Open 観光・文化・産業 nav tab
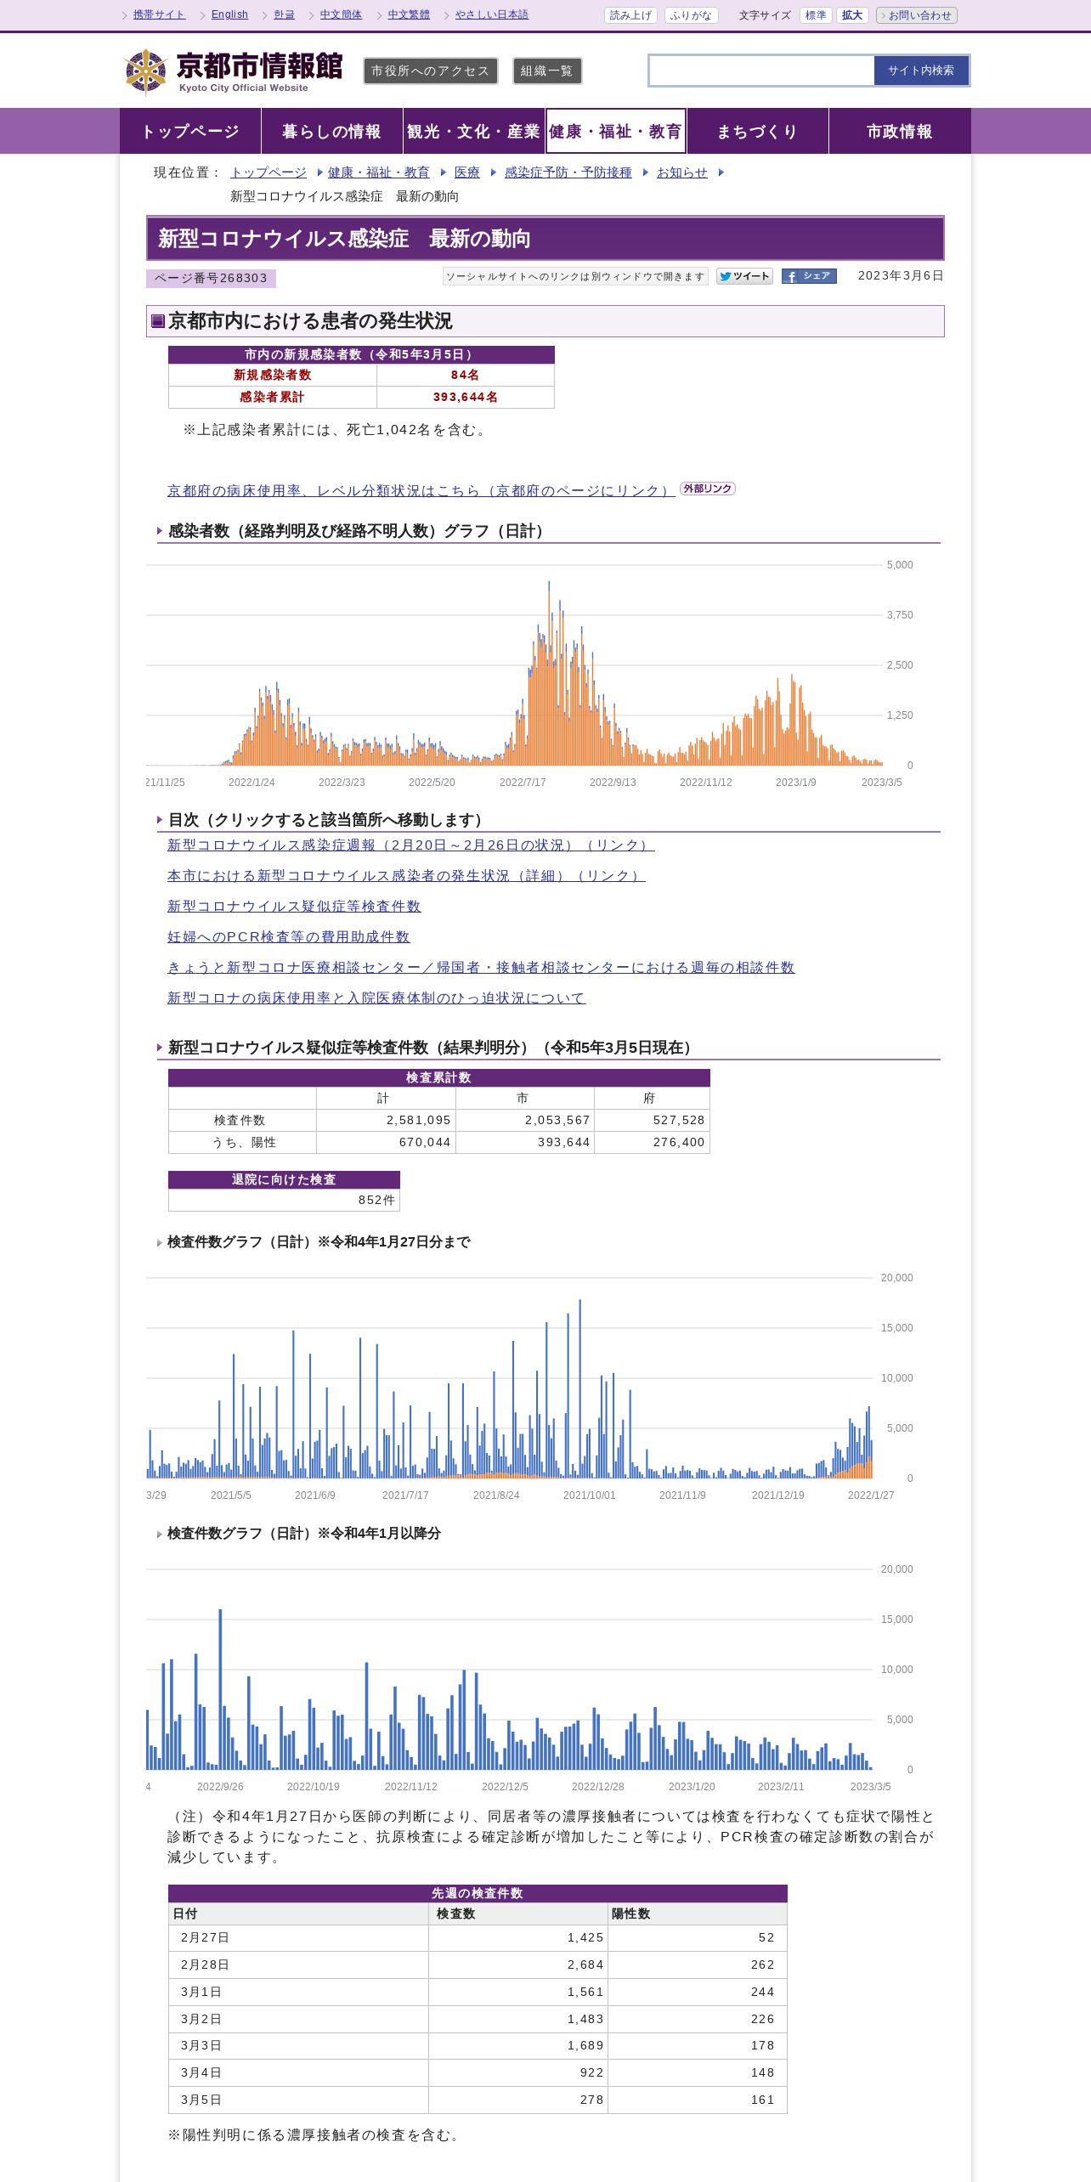Screen dimensions: 1091x2182 [x=473, y=131]
